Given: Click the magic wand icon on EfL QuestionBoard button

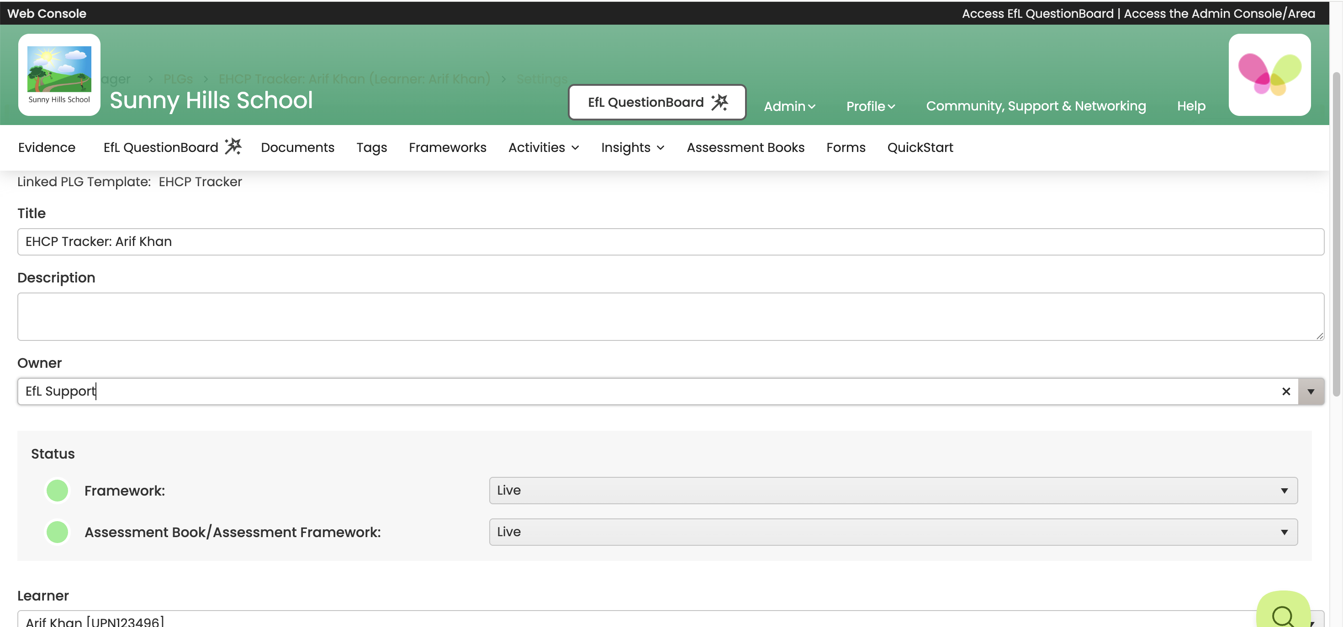Looking at the screenshot, I should [719, 102].
